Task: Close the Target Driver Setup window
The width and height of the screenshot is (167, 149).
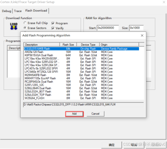Action: click(x=164, y=2)
